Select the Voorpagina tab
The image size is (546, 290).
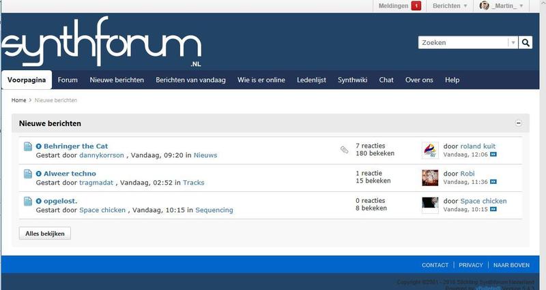[27, 80]
